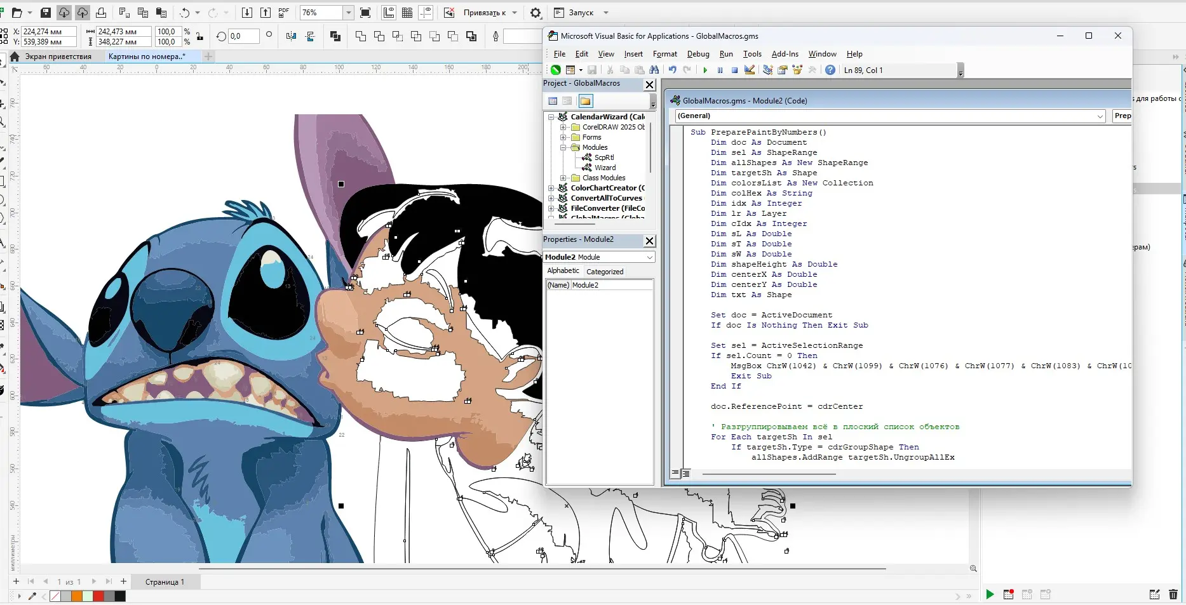This screenshot has height=605, width=1186.
Task: Add a new document tab with plus button
Action: [x=208, y=57]
